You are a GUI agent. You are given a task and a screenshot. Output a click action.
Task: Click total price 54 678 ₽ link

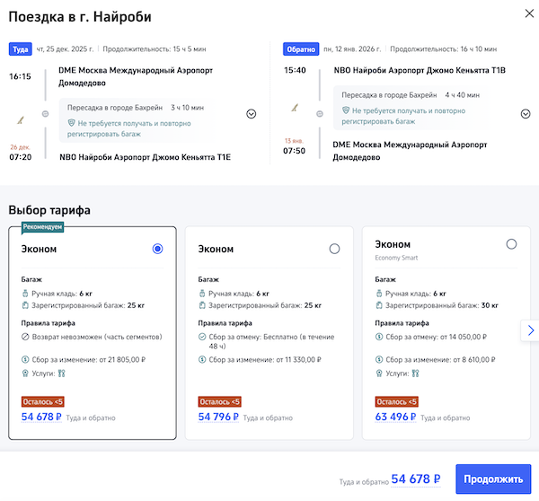(x=415, y=479)
